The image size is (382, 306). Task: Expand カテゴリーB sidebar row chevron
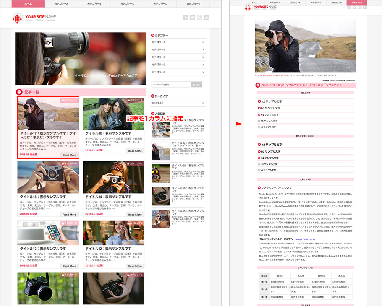click(x=203, y=50)
